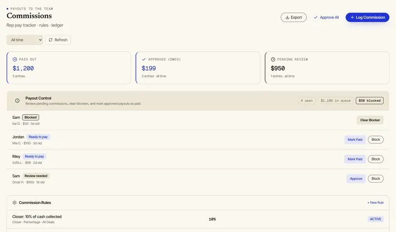Click the Commission Rules section title
The image size is (396, 232).
35,202
